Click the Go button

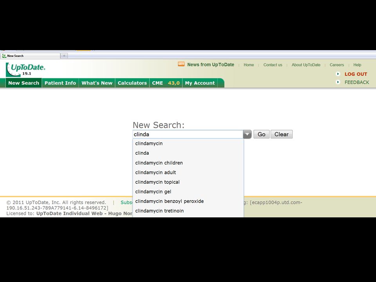point(261,134)
